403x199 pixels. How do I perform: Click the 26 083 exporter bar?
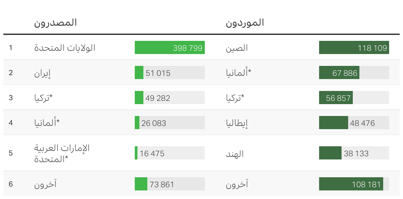pyautogui.click(x=170, y=123)
